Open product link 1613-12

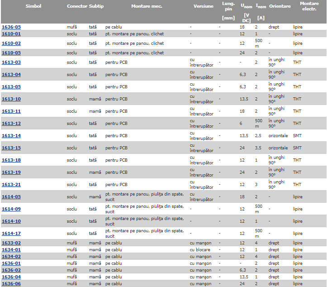[x=11, y=124]
